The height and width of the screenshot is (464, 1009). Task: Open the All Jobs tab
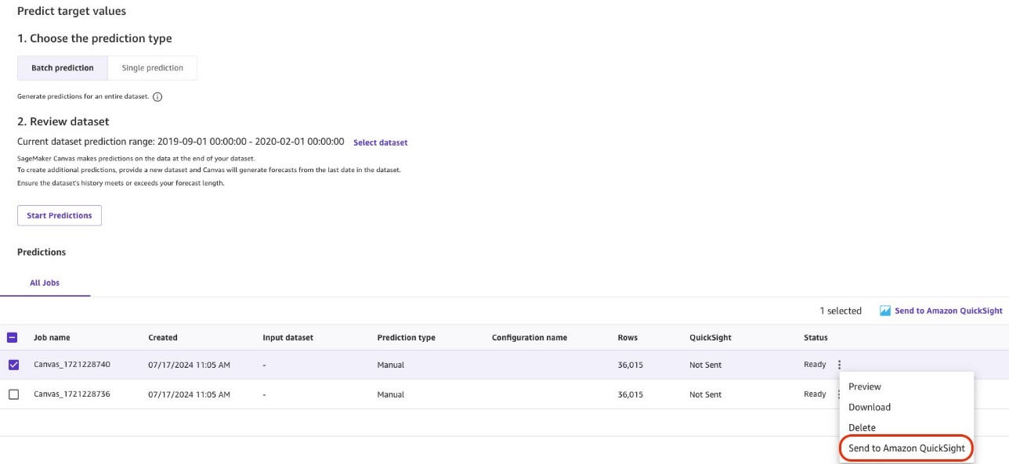[45, 283]
